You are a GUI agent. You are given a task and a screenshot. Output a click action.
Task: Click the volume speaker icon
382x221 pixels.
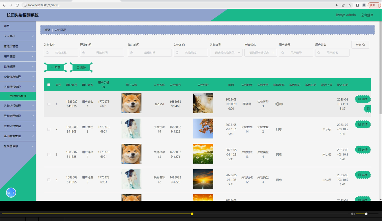click(353, 214)
